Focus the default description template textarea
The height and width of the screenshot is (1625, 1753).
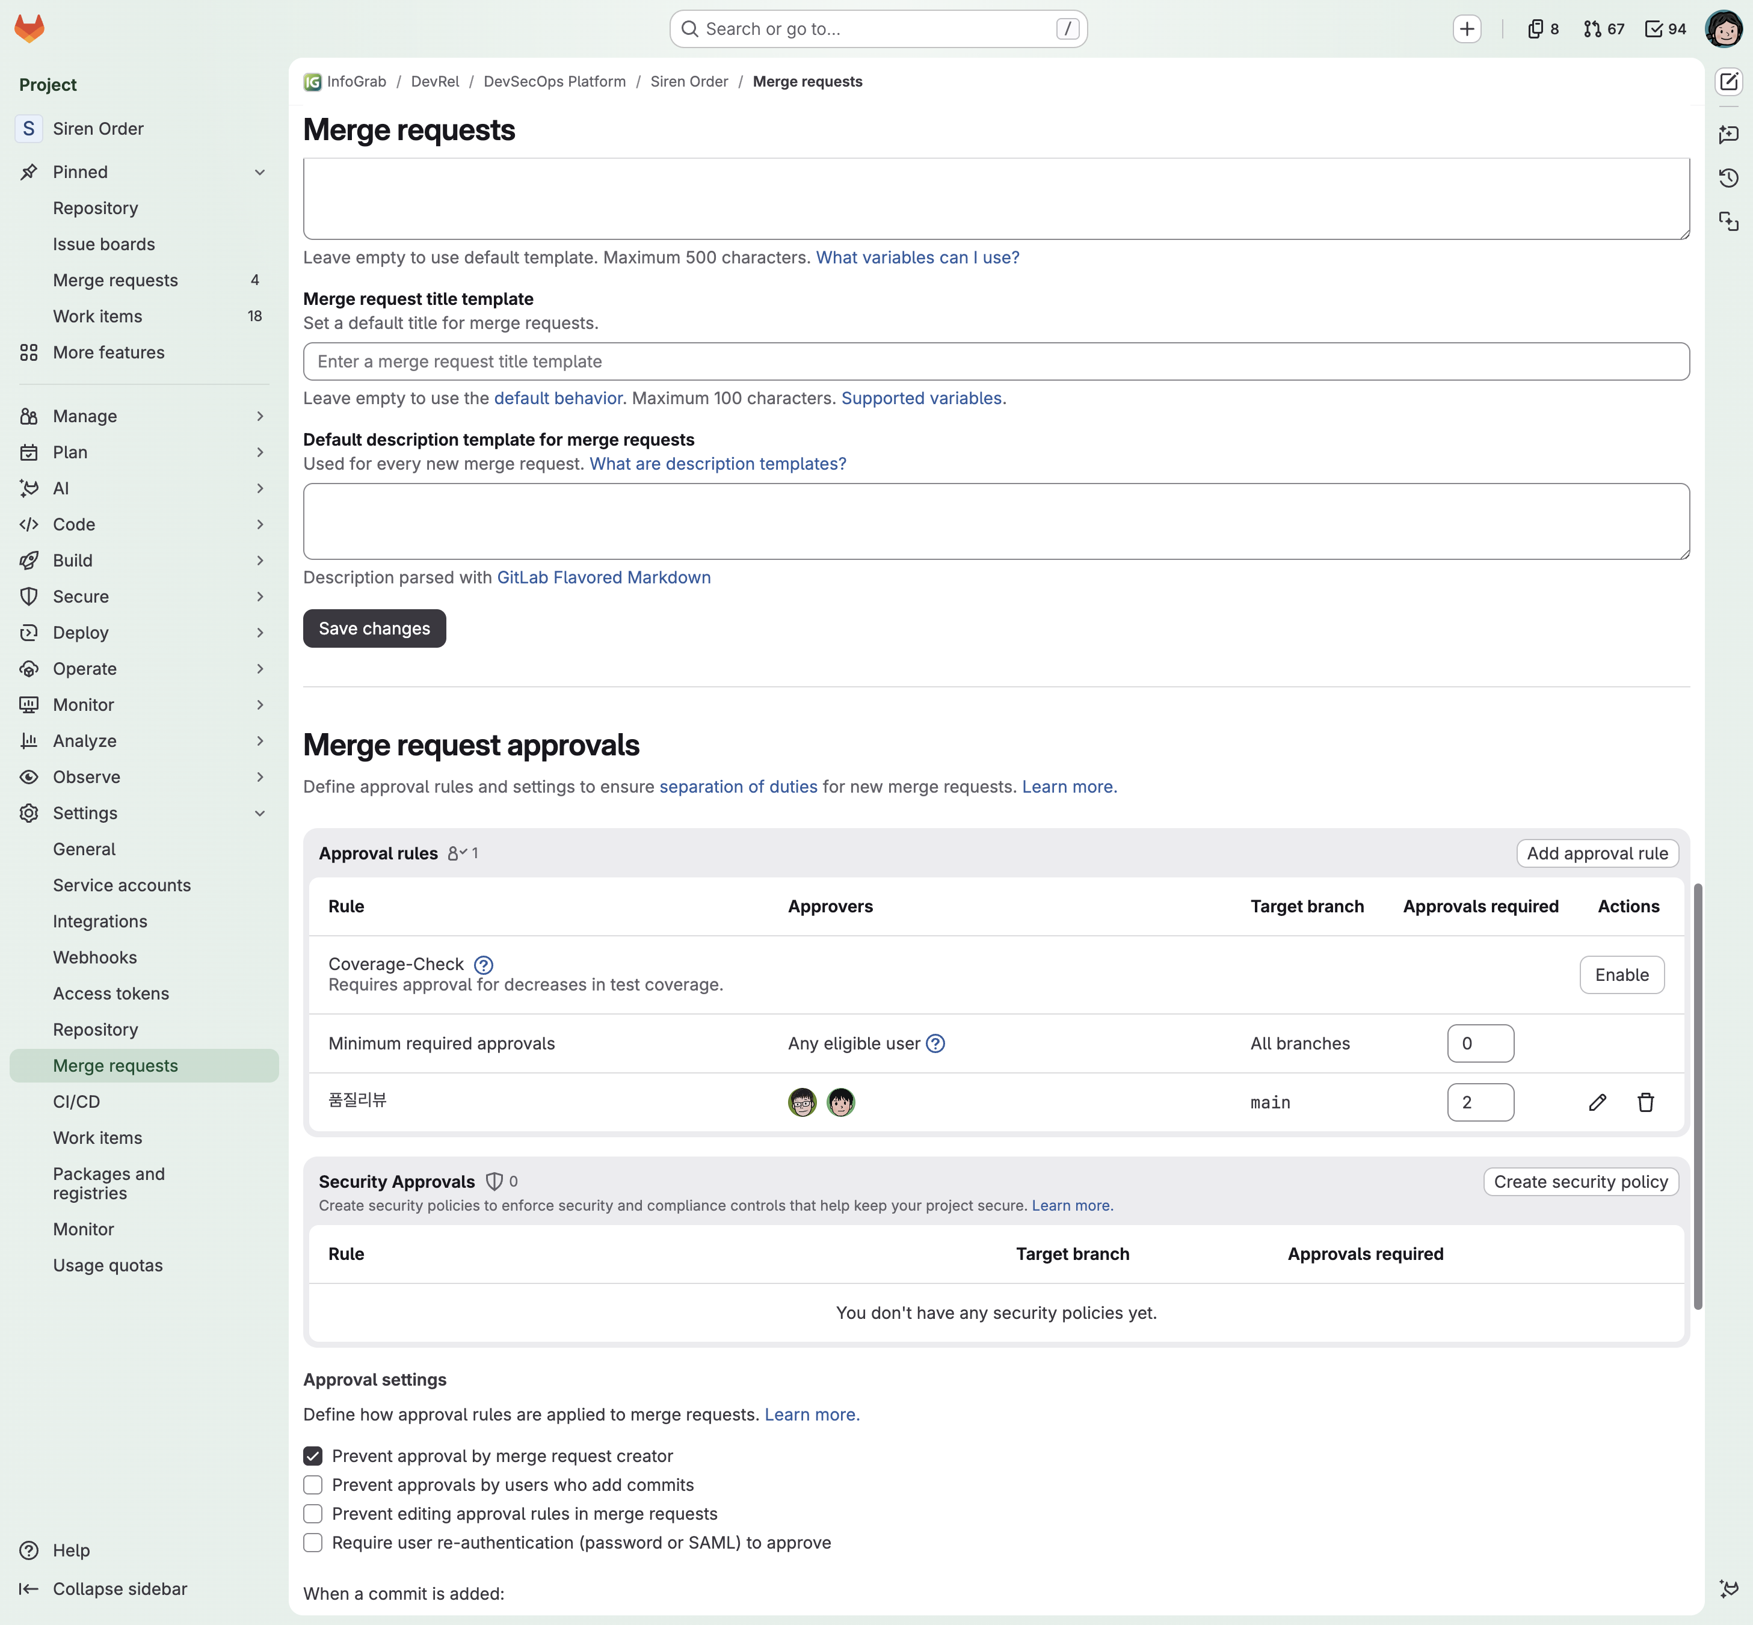(996, 521)
